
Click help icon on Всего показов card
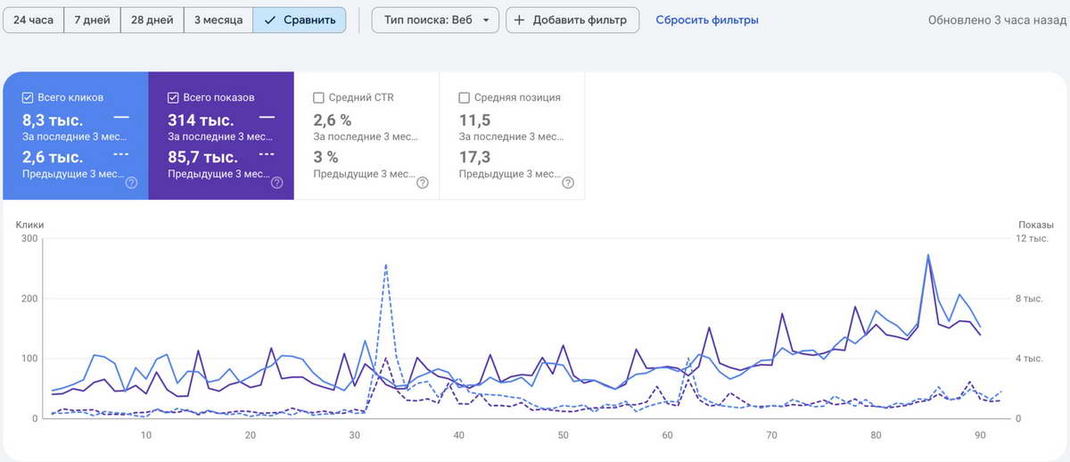point(276,183)
